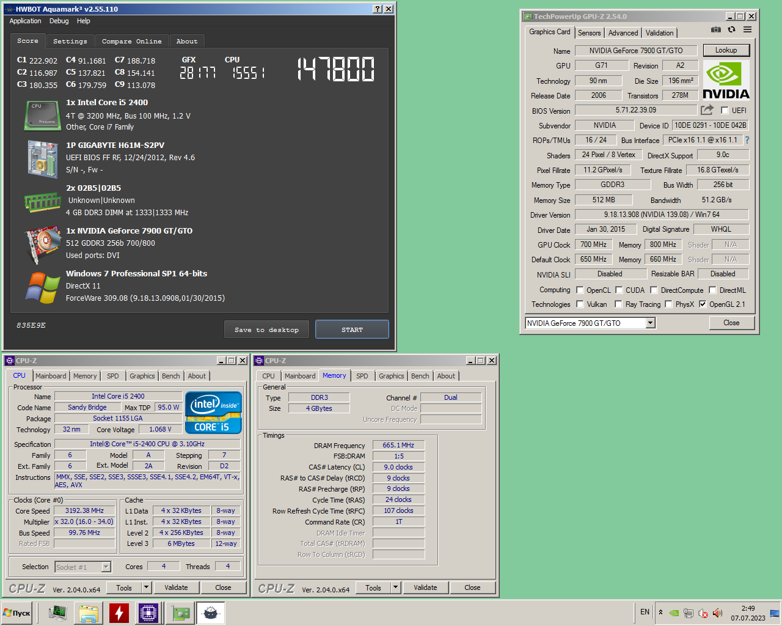Viewport: 782px width, 626px height.
Task: Click the active Aquamark taskbar icon
Action: pyautogui.click(x=211, y=613)
